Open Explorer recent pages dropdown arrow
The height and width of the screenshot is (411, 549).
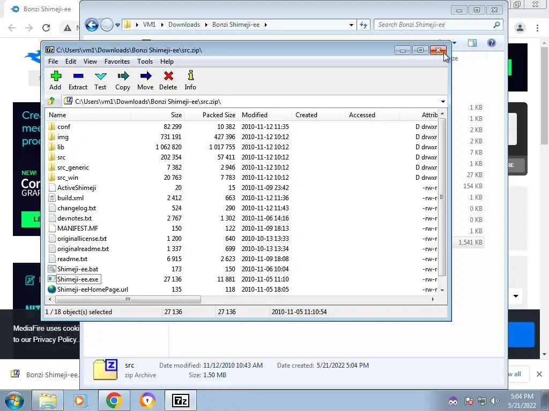117,25
